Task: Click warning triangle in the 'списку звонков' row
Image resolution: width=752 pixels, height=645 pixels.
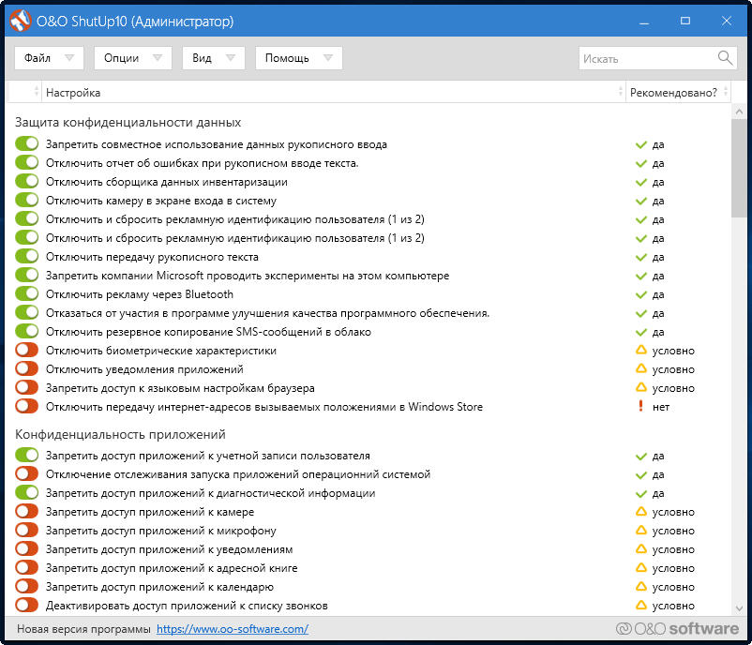Action: tap(640, 605)
